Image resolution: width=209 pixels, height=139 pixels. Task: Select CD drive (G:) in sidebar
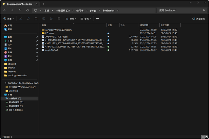click(14, 110)
